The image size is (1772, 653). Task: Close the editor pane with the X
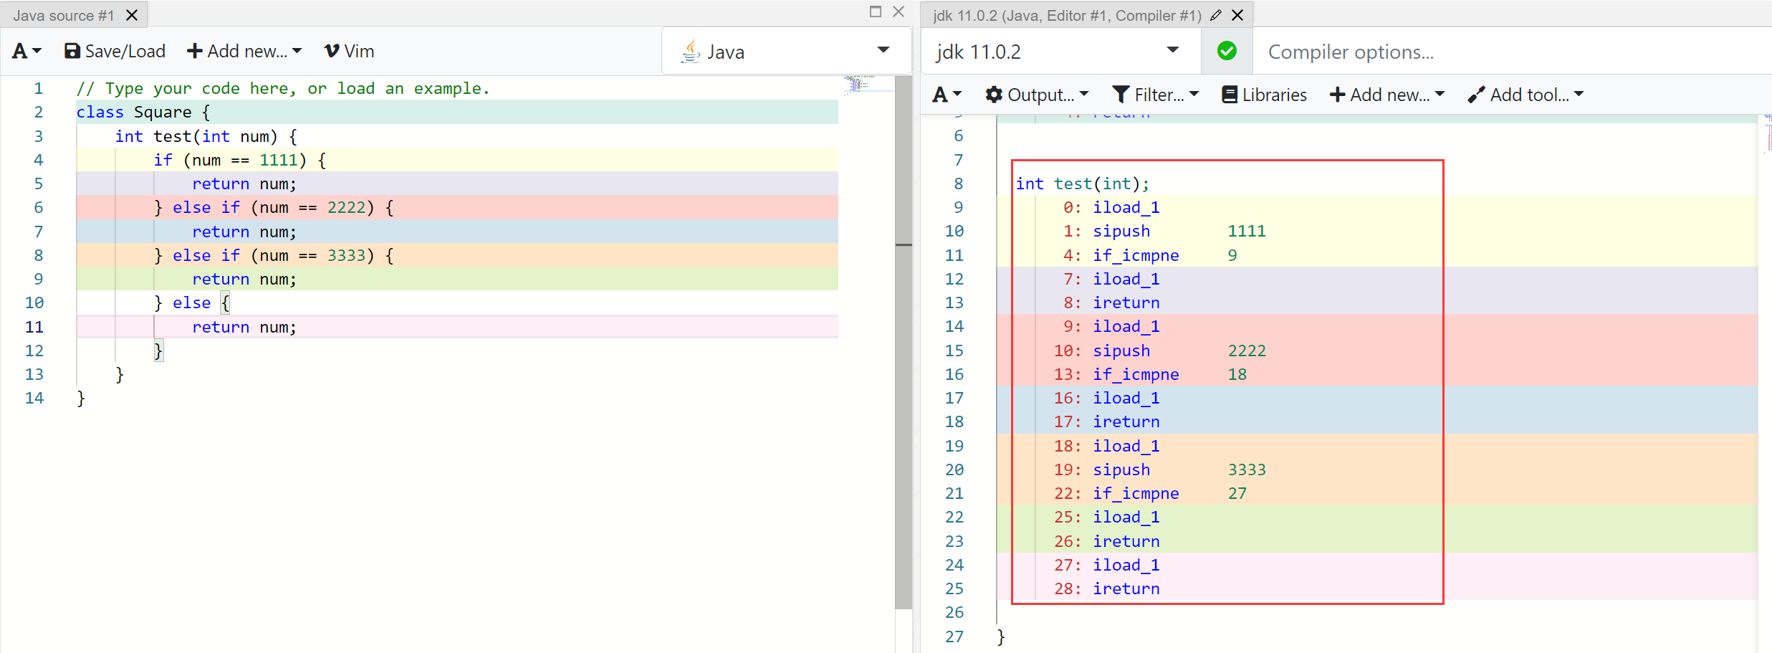899,11
